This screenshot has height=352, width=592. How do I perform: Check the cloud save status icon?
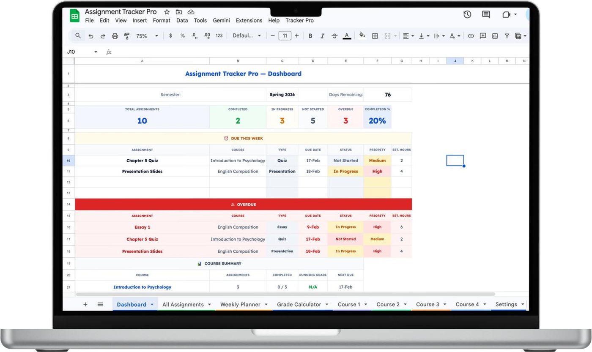191,12
